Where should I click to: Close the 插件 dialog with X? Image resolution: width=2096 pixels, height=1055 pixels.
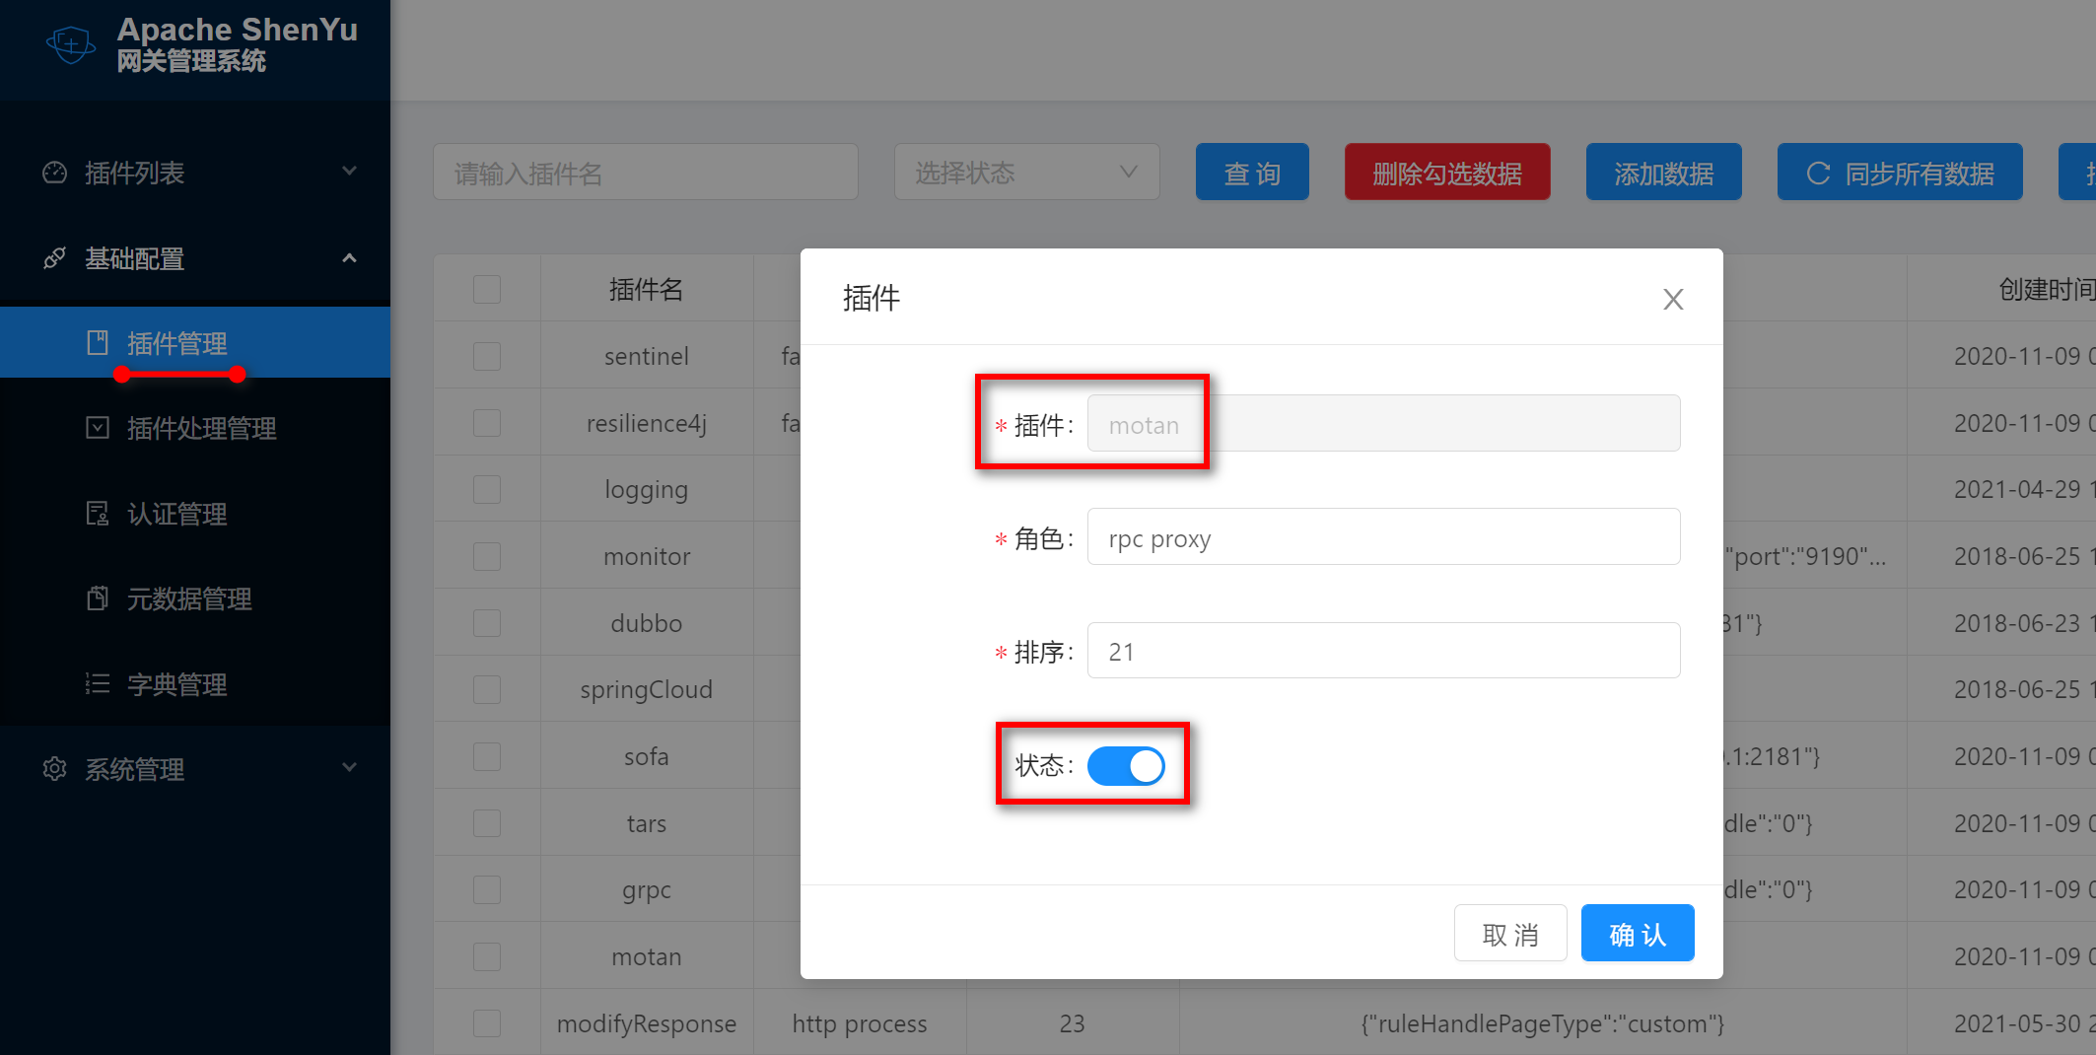[1673, 300]
